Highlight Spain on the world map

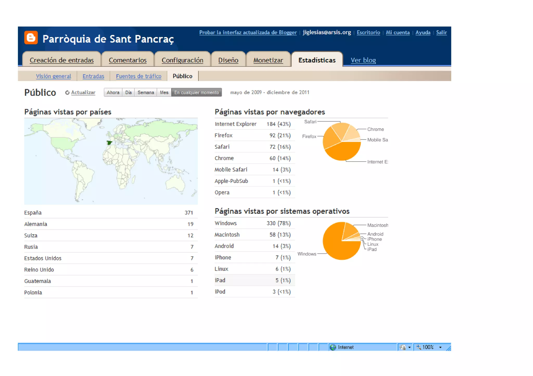pyautogui.click(x=109, y=143)
